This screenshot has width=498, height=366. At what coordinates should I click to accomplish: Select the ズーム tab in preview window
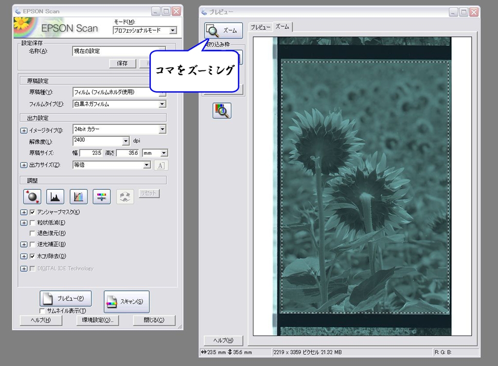[x=282, y=27]
